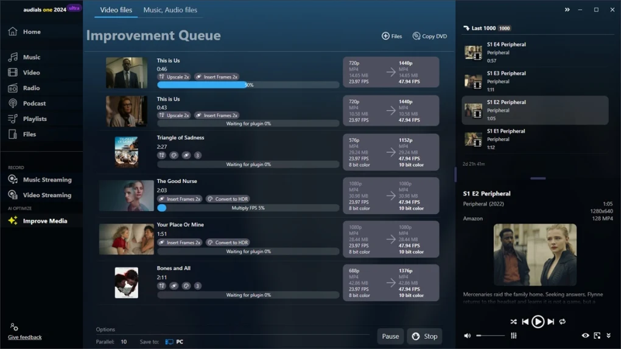Click the Copy DVD disc icon
The width and height of the screenshot is (621, 349).
point(416,36)
